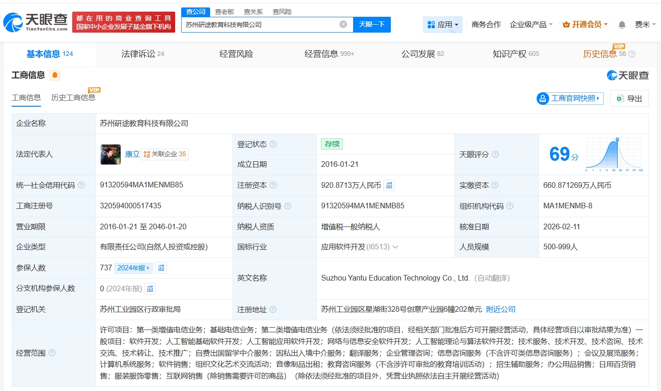The height and width of the screenshot is (391, 661).
Task: Click the staff size 500-999人
Action: coord(560,247)
